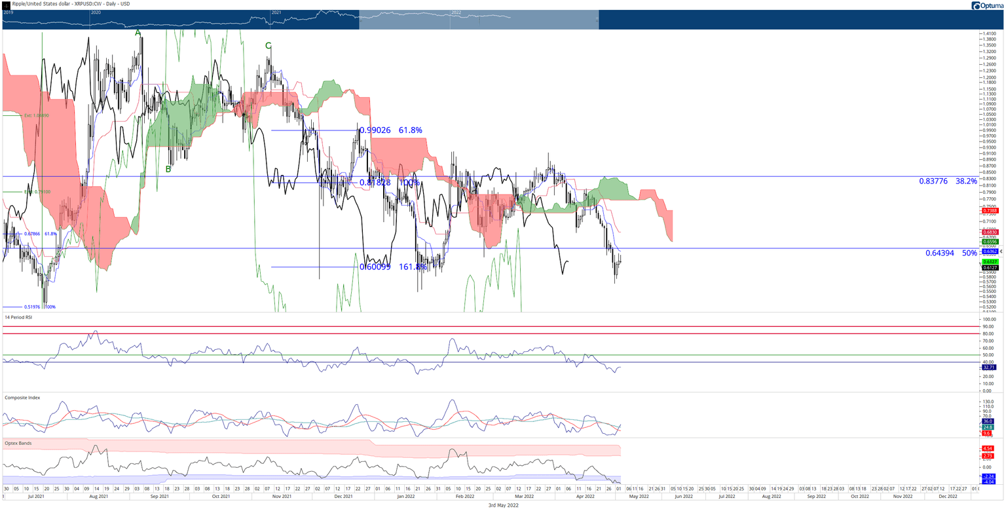This screenshot has height=513, width=1006.
Task: Click the 32.71 RSI value tag
Action: pos(989,368)
